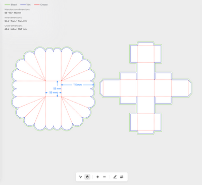Click the horizontal 55 mm dimension label
This screenshot has height=185, width=202.
54,92
